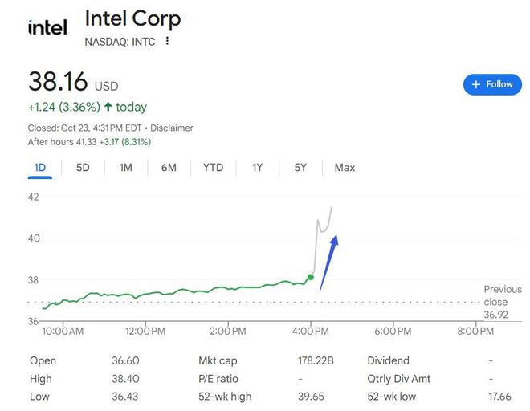
Task: Switch to the 5D tab
Action: 83,168
